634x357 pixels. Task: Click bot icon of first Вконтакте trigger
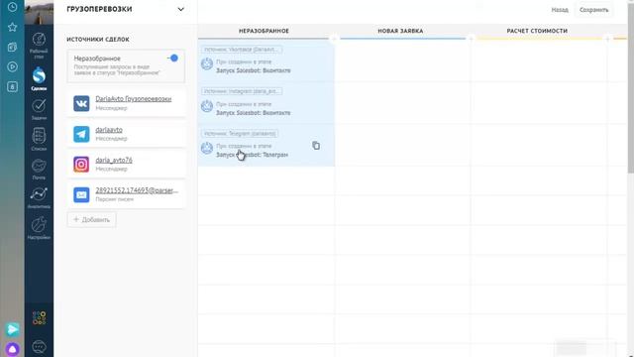pos(207,63)
